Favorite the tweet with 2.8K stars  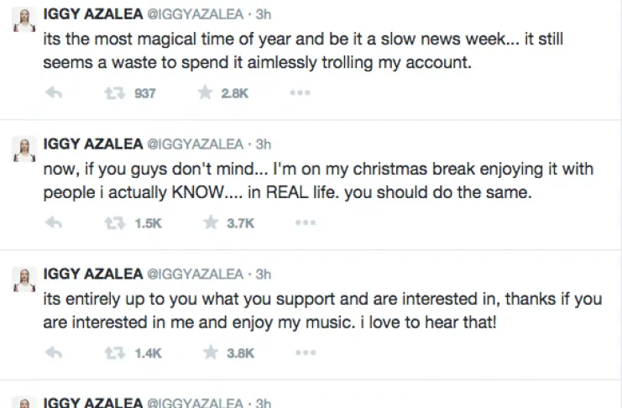[205, 93]
